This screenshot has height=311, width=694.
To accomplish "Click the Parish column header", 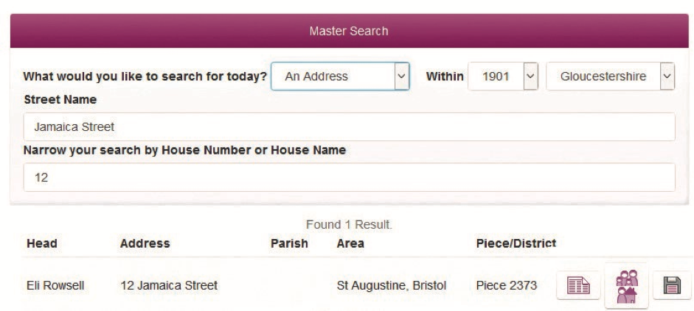I will point(289,243).
